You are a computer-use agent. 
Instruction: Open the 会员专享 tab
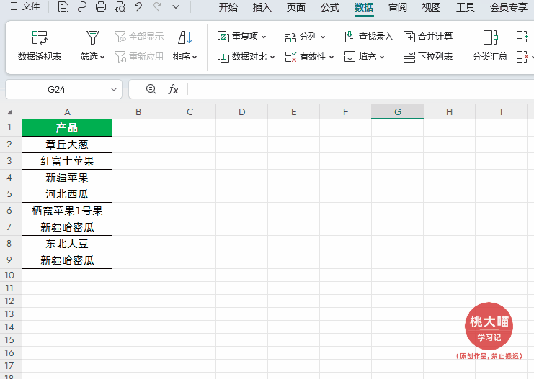pos(509,7)
